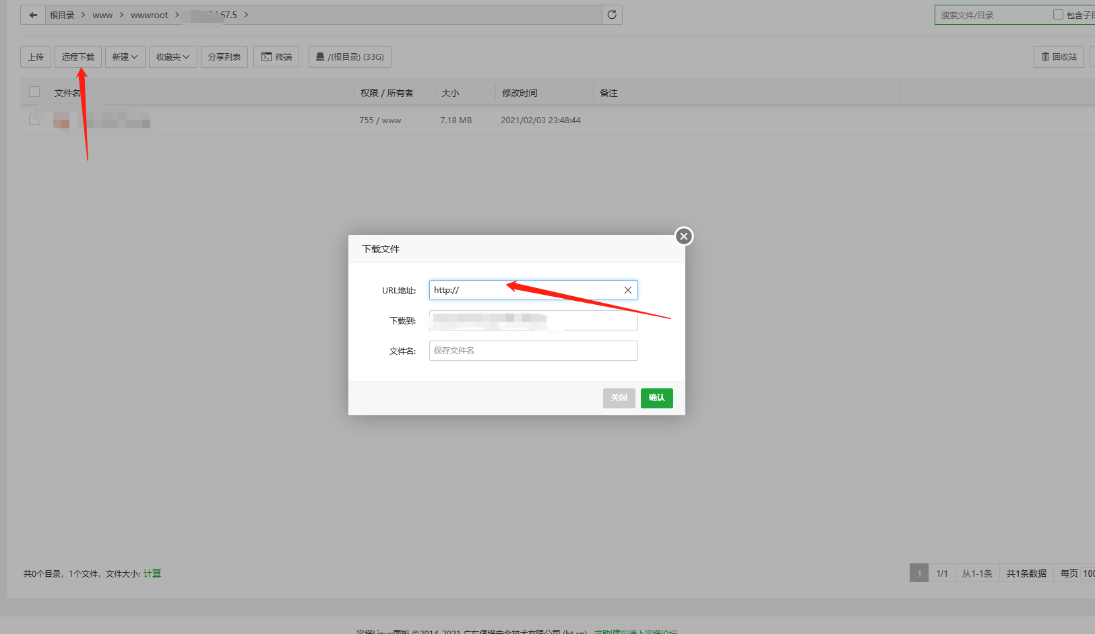
Task: Expand the 收藏夹 (Favorites) dropdown
Action: click(173, 57)
